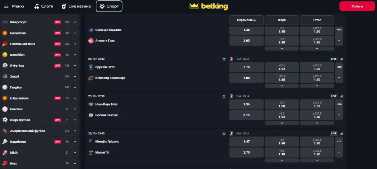The width and height of the screenshot is (377, 169).
Task: Click the Увійти login button
Action: [x=357, y=6]
